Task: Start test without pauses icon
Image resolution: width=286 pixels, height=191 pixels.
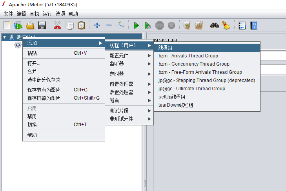Action: (148, 25)
